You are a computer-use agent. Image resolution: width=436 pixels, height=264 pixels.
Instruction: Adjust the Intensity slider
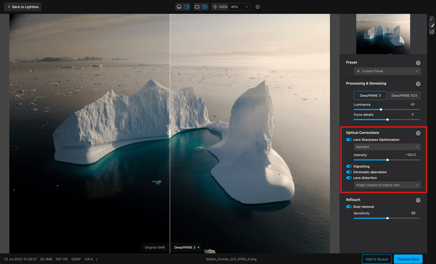coord(387,160)
